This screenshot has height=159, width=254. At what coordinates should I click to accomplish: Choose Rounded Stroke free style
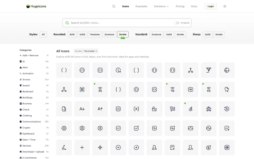[123, 34]
